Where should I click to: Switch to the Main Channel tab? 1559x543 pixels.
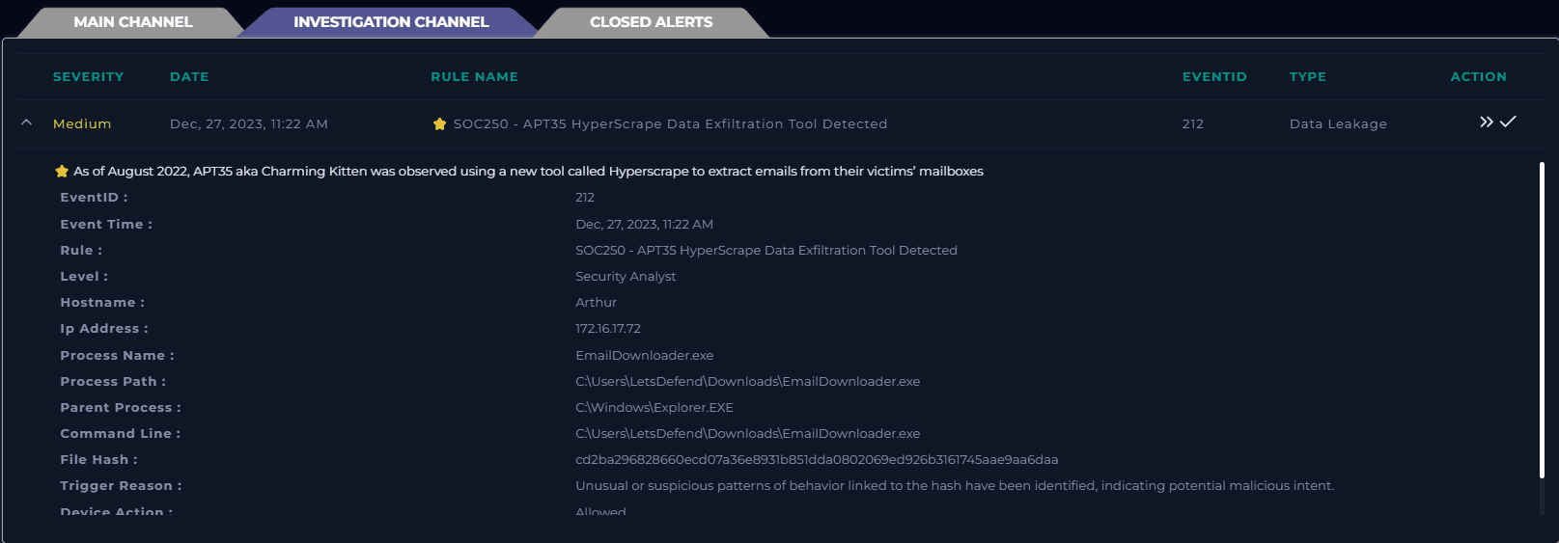click(x=132, y=21)
